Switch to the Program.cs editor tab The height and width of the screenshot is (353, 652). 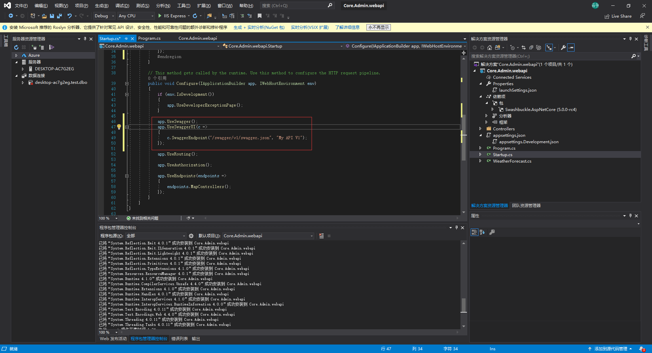[149, 38]
